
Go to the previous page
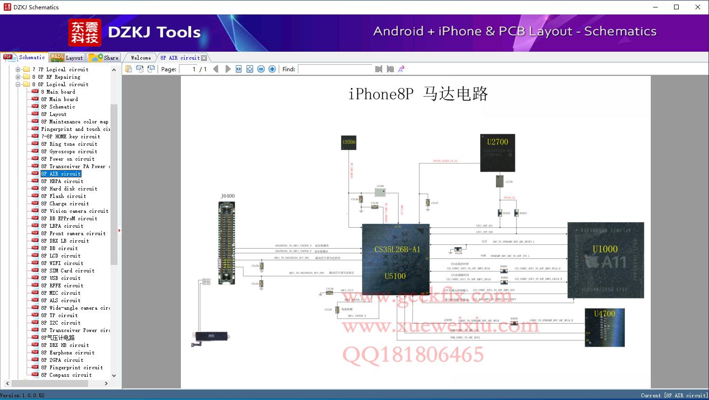pos(215,69)
